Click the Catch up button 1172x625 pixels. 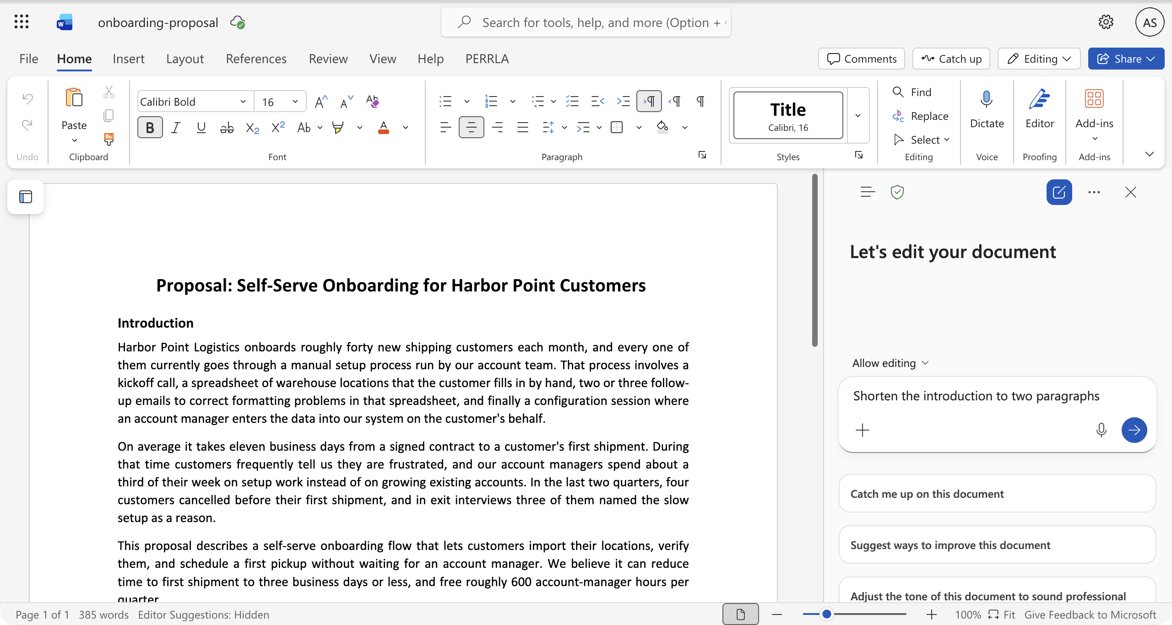click(x=951, y=59)
